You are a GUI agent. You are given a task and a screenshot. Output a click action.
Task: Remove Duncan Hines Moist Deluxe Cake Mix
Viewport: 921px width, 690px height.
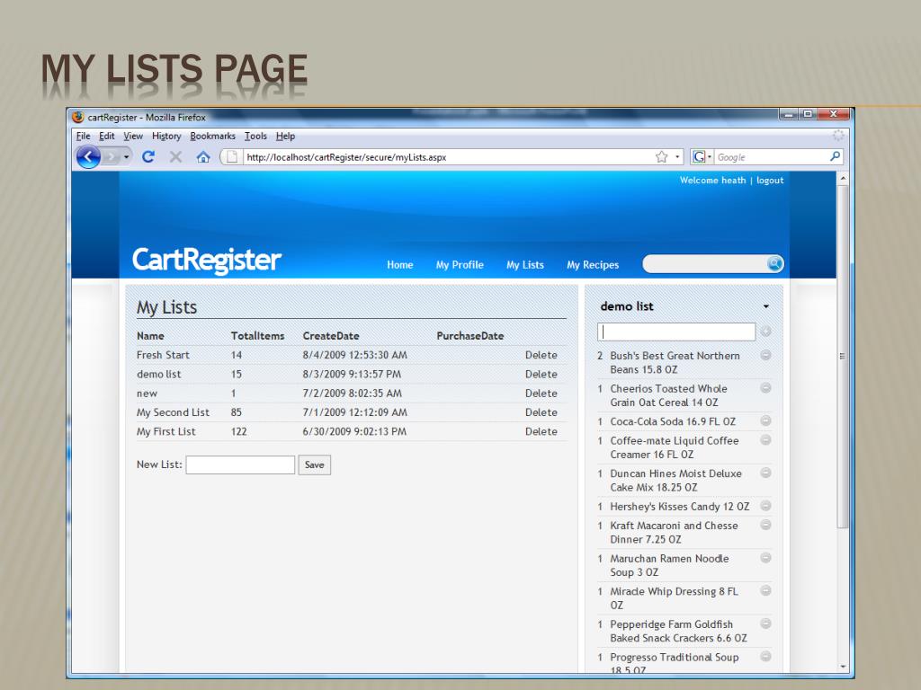pos(765,473)
